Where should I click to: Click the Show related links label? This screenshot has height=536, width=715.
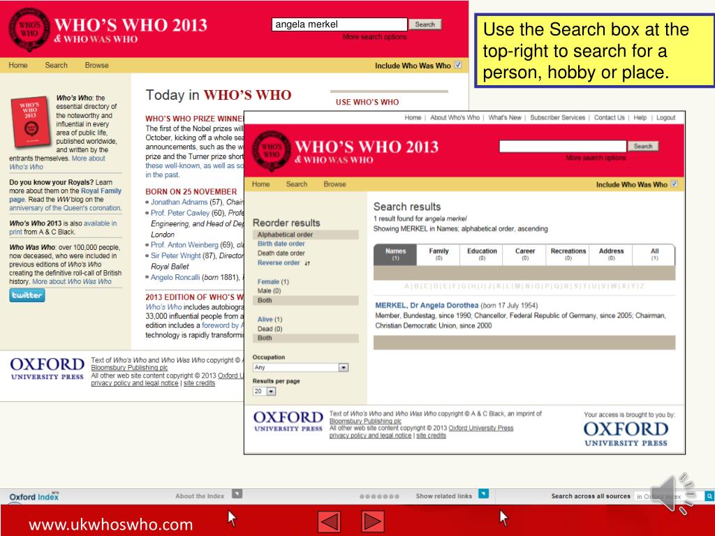[x=443, y=496]
